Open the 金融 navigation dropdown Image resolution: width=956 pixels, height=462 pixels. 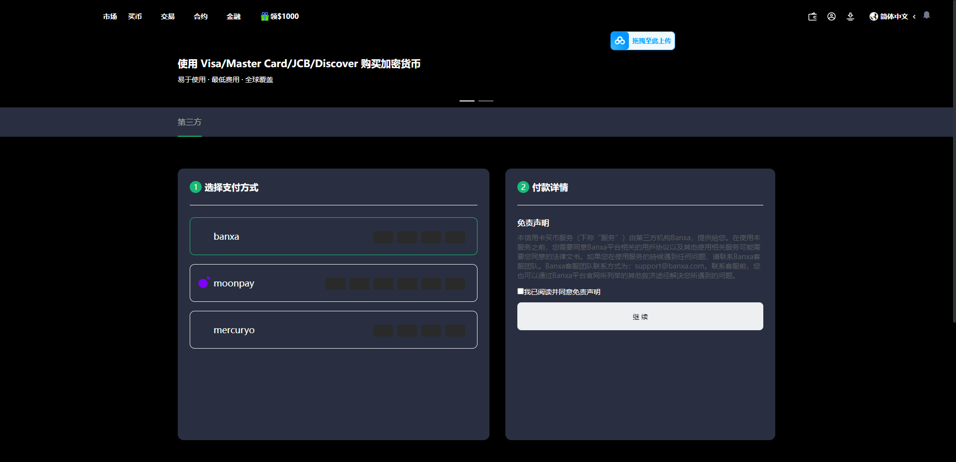[x=233, y=16]
